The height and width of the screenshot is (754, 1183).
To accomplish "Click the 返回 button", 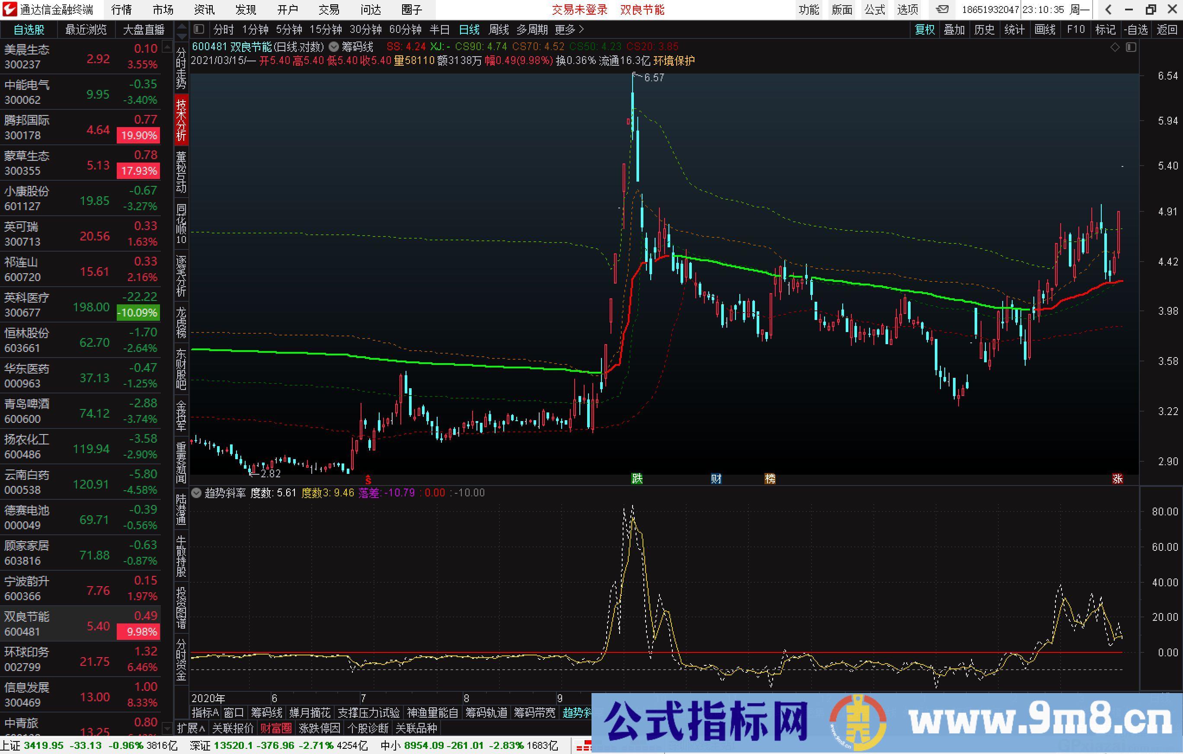I will click(1167, 29).
